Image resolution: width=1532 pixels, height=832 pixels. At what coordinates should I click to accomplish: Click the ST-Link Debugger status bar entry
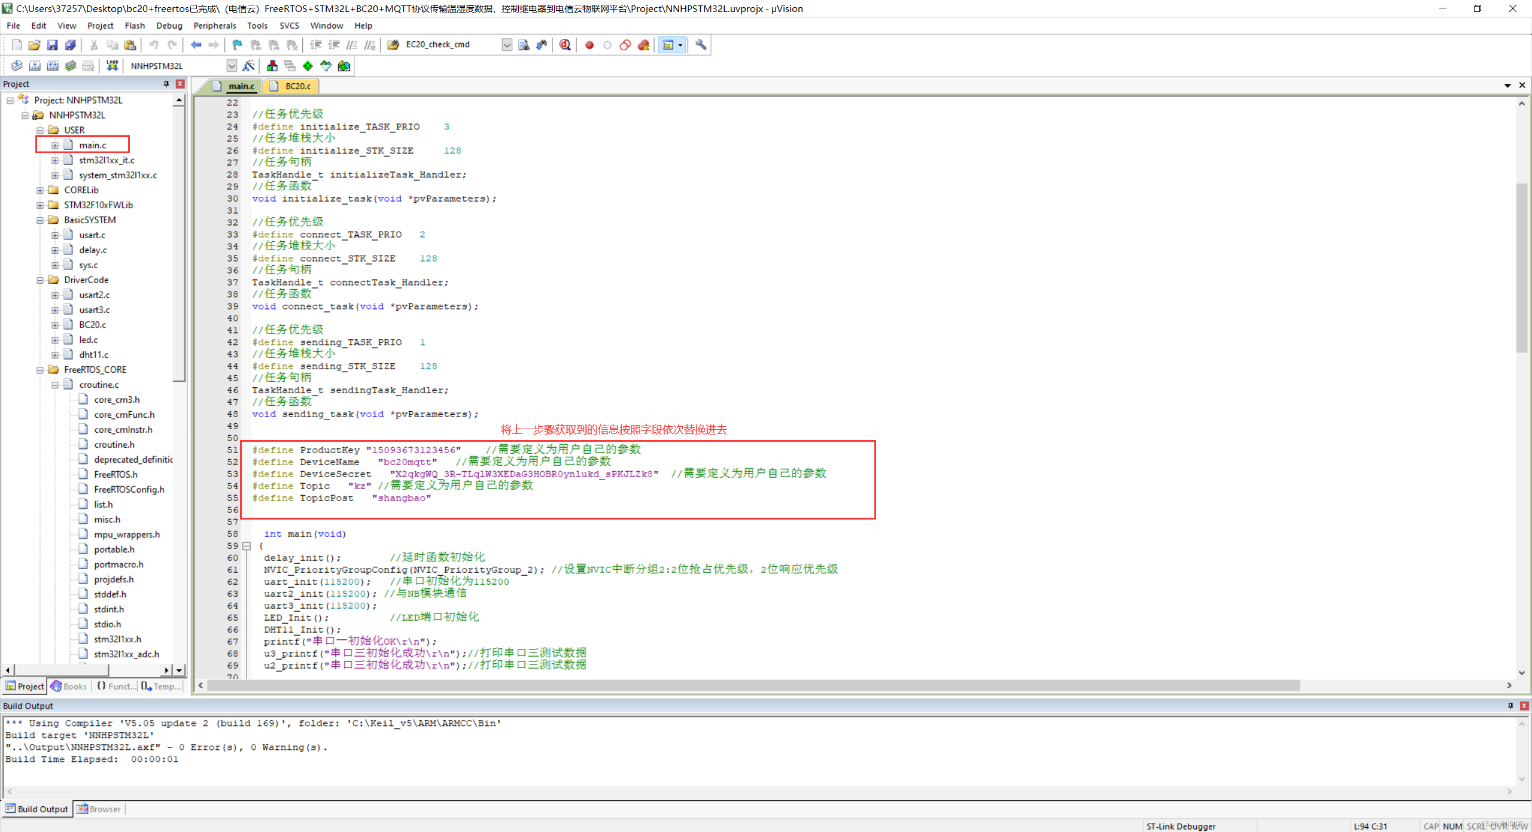[1181, 826]
